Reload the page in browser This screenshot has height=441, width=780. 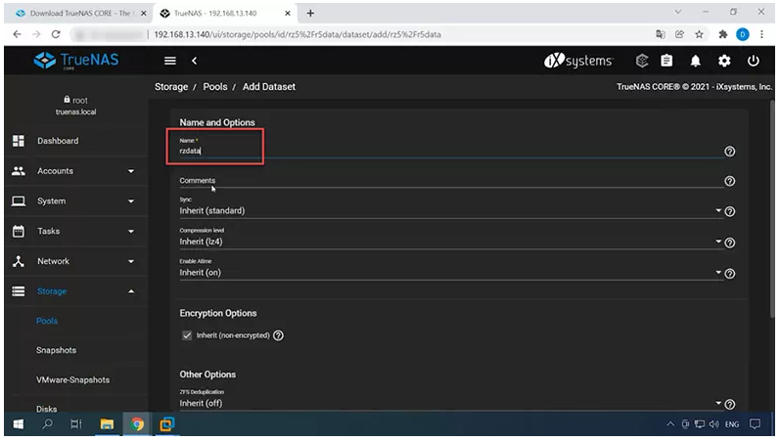pyautogui.click(x=56, y=34)
